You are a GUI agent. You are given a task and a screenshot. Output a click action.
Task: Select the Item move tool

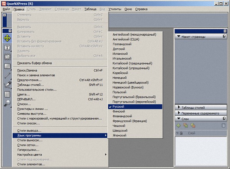coord(7,38)
